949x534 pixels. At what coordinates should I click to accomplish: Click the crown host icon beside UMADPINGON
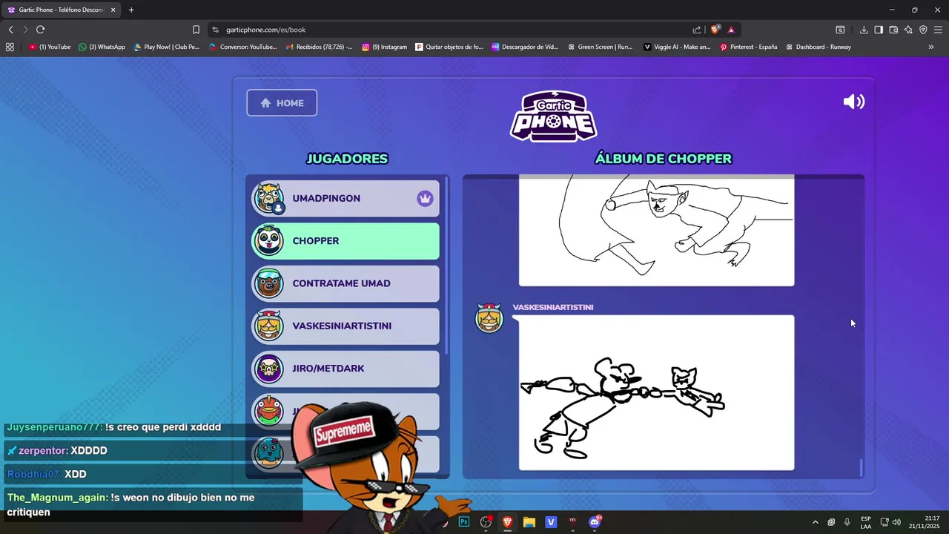(425, 199)
